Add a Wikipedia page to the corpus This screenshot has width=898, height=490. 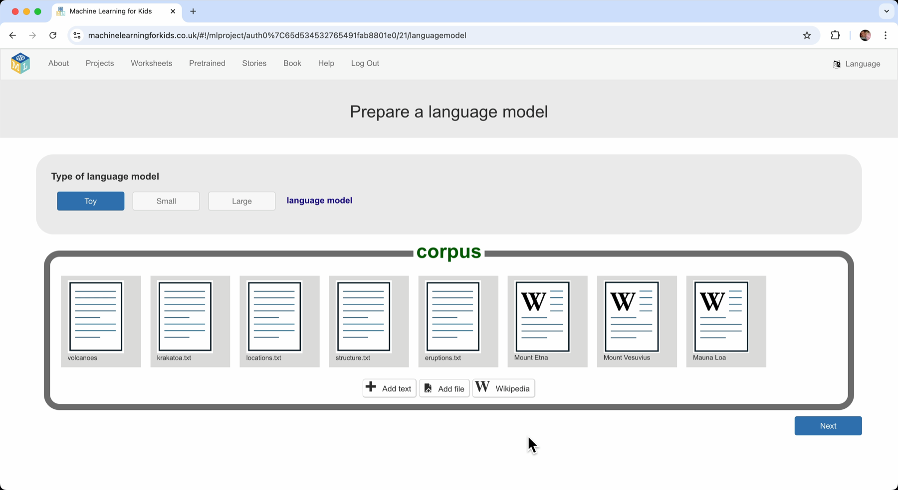pyautogui.click(x=503, y=388)
